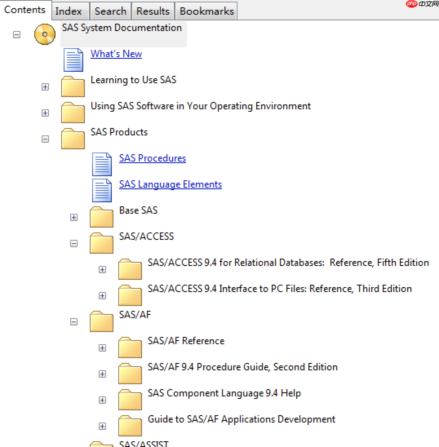Click folder icon for Interface to PC Files
The width and height of the screenshot is (439, 447).
(x=130, y=295)
